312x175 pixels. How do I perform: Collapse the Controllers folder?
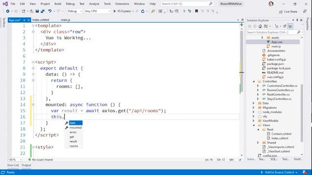tap(254, 81)
